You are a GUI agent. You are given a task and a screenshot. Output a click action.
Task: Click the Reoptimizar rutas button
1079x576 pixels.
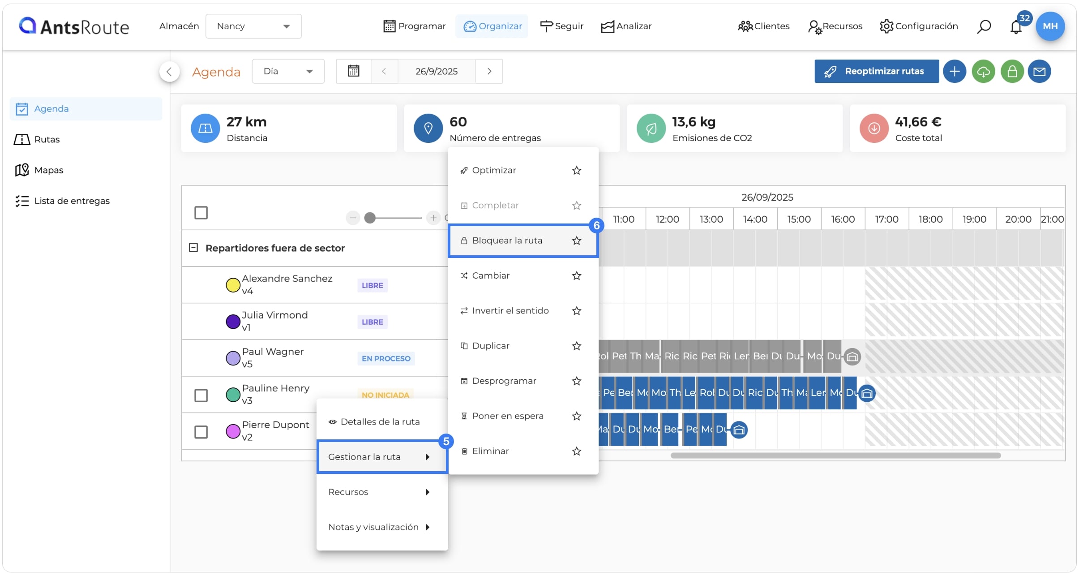click(x=876, y=71)
